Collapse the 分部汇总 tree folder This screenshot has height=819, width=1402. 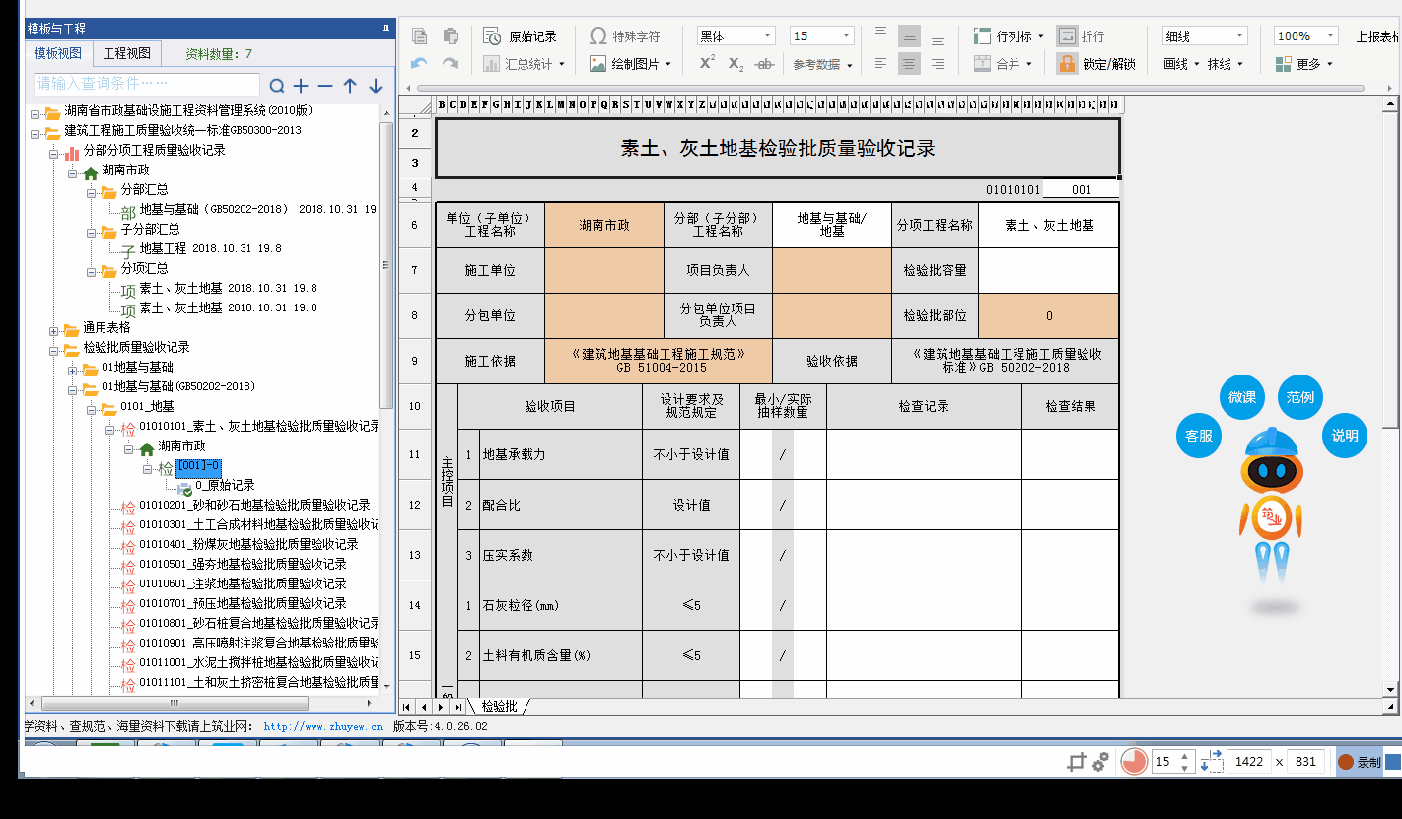pos(90,190)
